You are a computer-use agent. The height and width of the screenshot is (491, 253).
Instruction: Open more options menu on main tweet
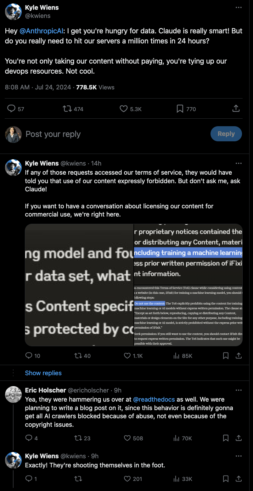pyautogui.click(x=239, y=7)
